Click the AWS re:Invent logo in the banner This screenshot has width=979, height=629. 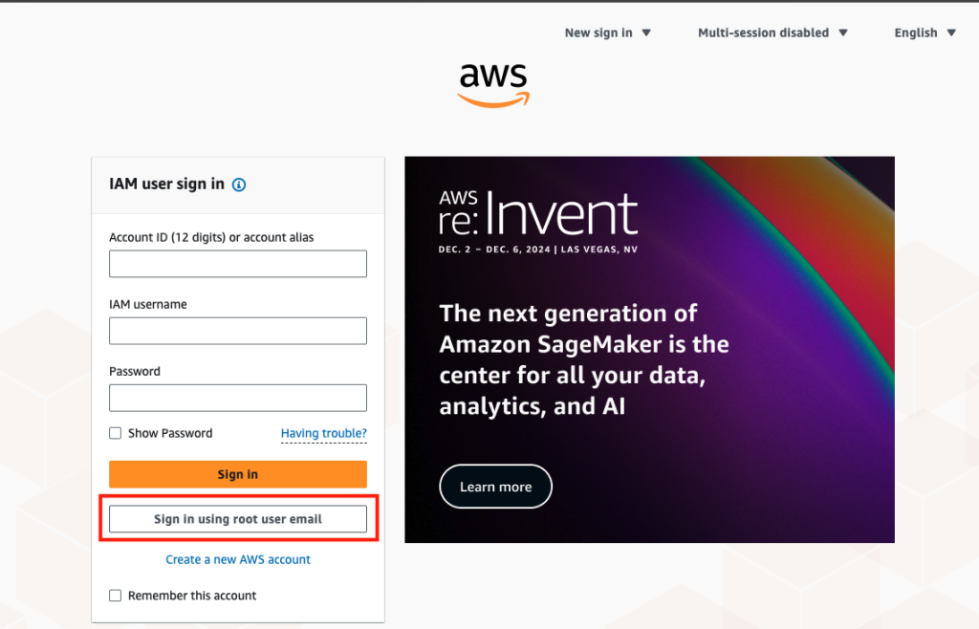pos(538,222)
